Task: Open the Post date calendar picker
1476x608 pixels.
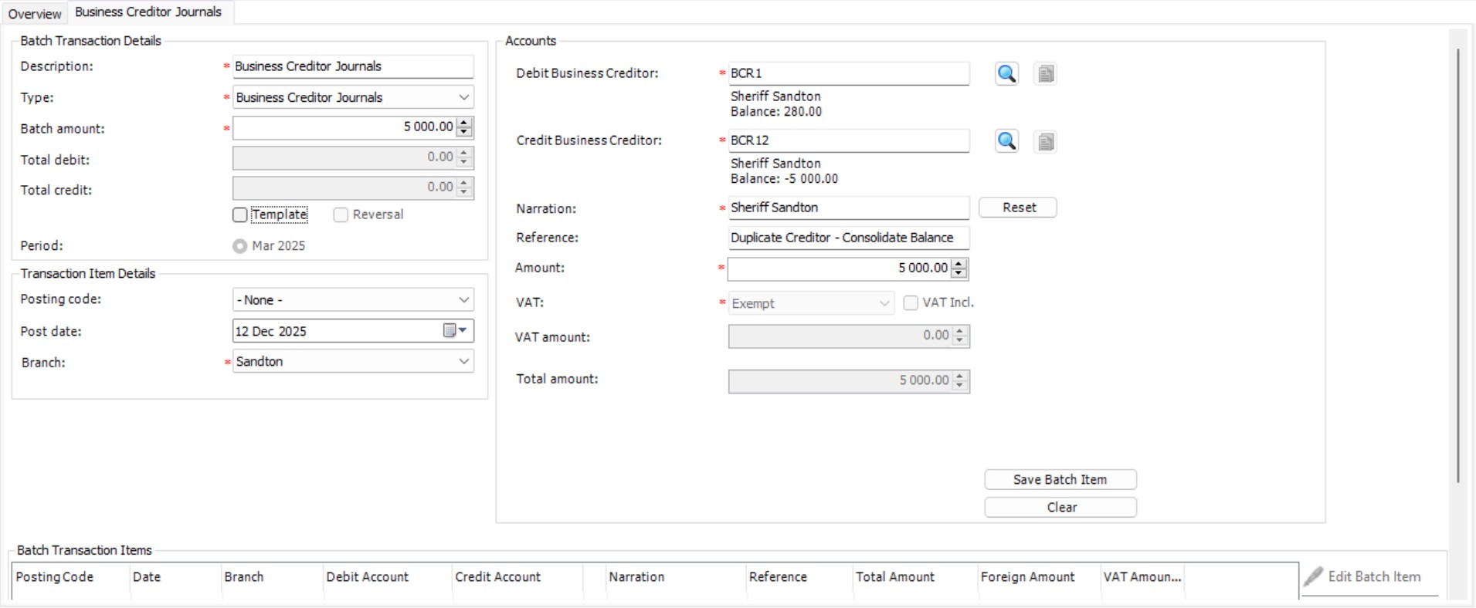Action: coord(455,331)
